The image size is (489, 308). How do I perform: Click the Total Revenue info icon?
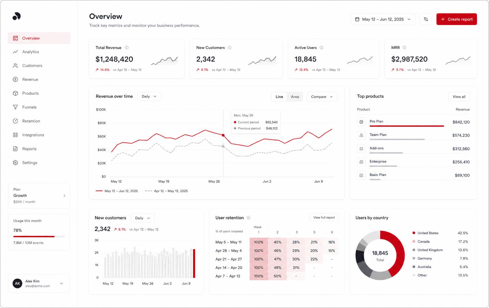point(127,48)
